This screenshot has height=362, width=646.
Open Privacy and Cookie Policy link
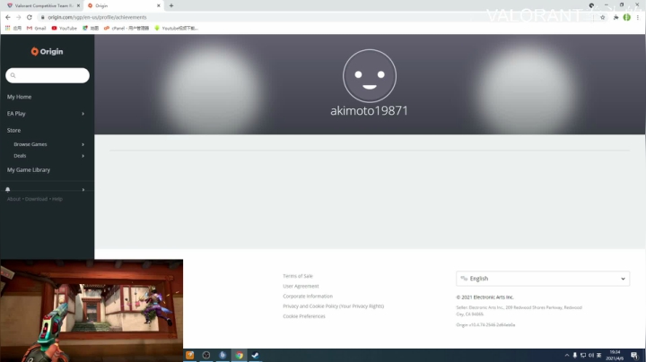coord(333,306)
